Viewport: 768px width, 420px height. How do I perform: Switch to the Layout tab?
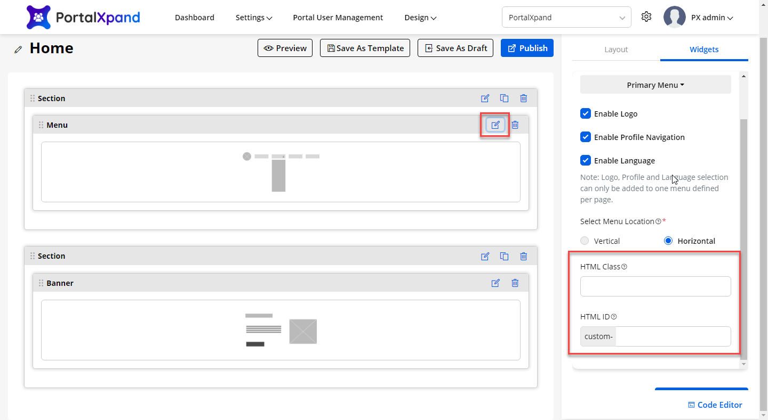[x=616, y=50]
